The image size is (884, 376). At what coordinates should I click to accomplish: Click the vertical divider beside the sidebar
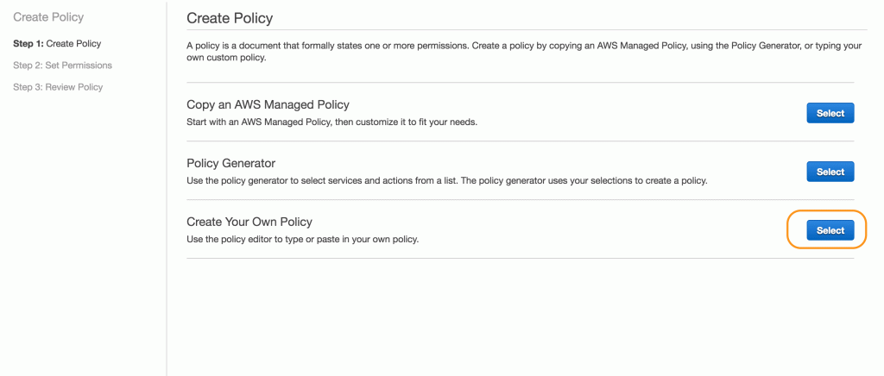point(167,188)
